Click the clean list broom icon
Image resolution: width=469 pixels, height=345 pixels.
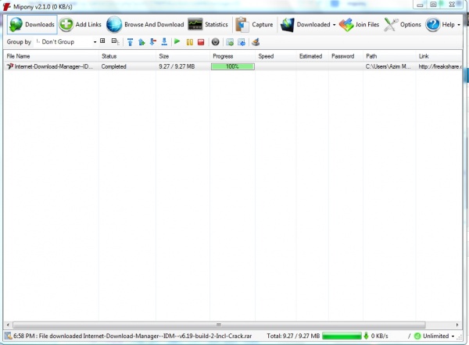click(256, 42)
